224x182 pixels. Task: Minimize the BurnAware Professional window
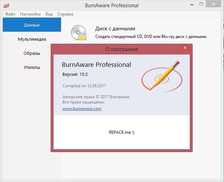pos(192,5)
